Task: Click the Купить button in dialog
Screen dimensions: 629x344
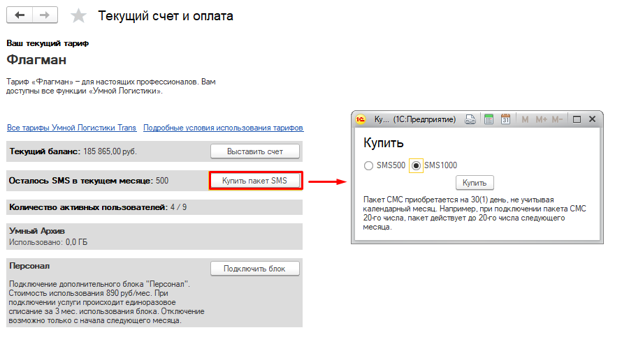Action: tap(475, 183)
